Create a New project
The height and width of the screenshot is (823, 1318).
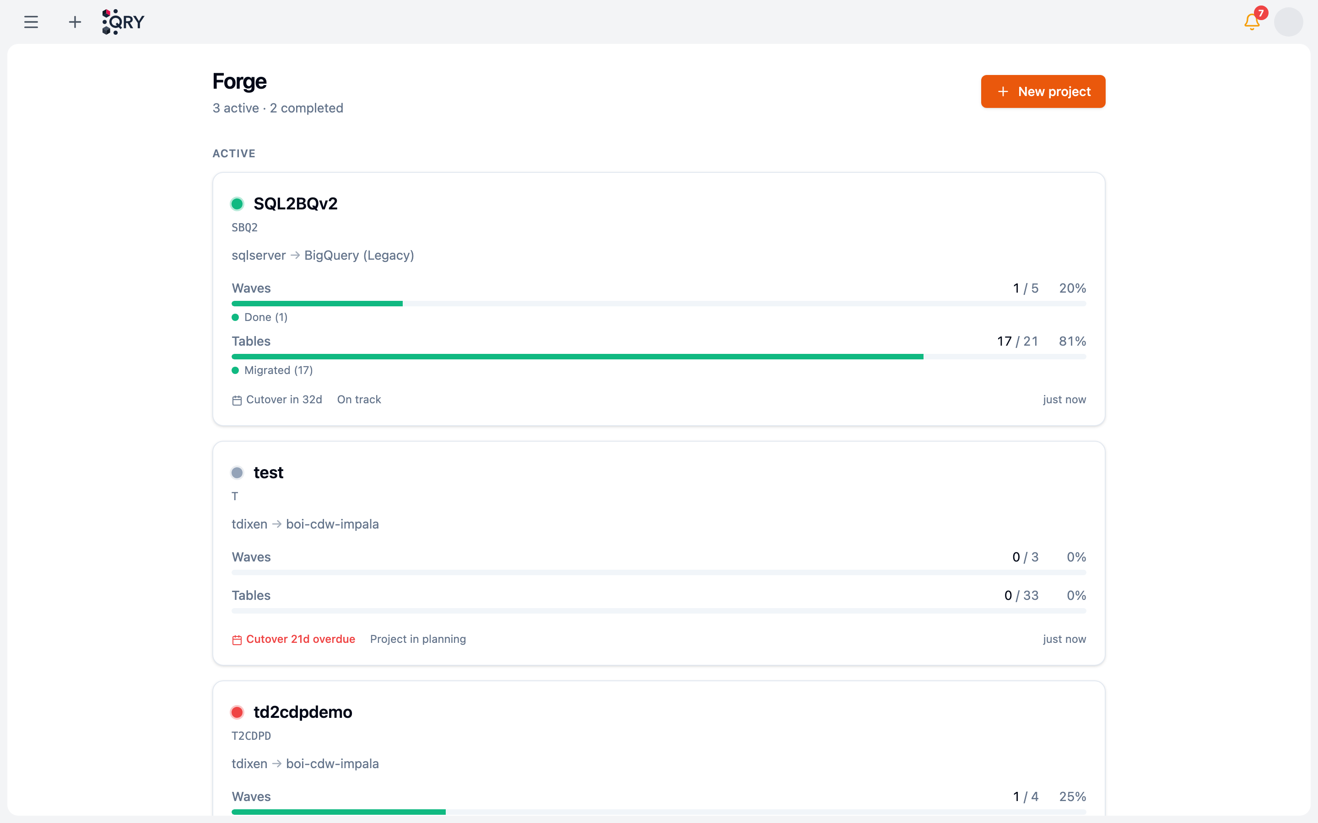coord(1043,91)
